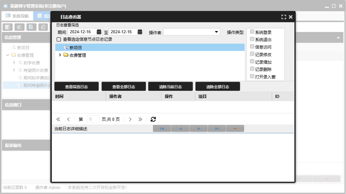Jump to the last log record
This screenshot has height=194, width=346.
217,128
